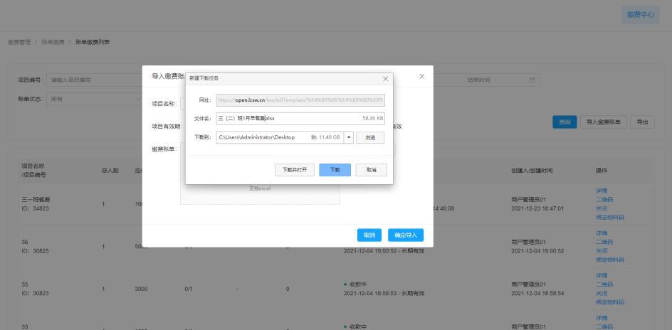Click the 缴费中心 button at top right
This screenshot has width=672, height=330.
[x=640, y=14]
